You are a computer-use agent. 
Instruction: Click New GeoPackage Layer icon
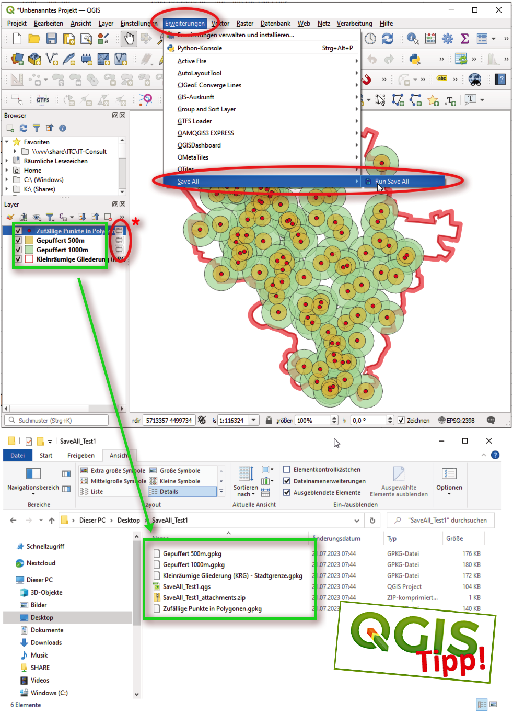(x=34, y=59)
